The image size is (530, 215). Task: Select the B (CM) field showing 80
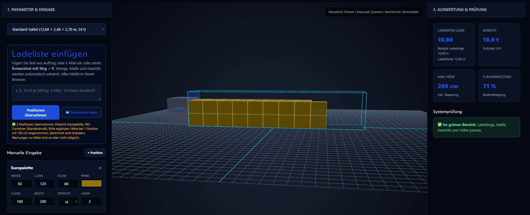(68, 184)
